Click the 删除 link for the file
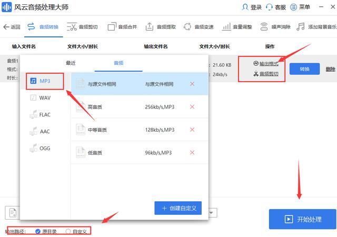Image resolution: width=337 pixels, height=237 pixels. 330,69
